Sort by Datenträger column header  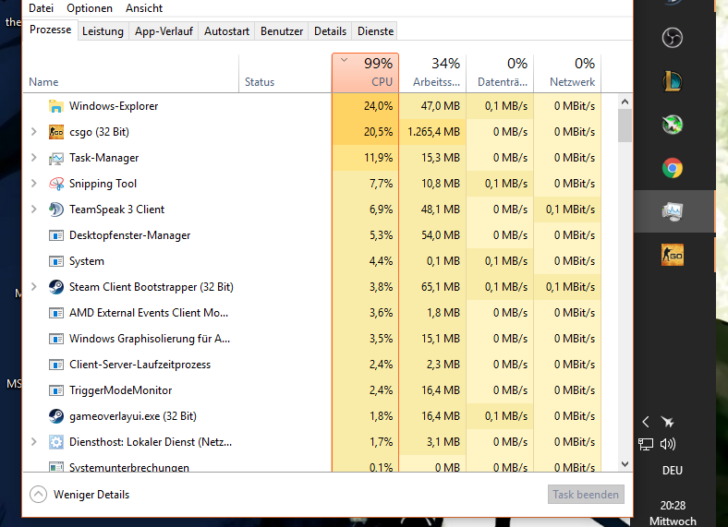(500, 73)
